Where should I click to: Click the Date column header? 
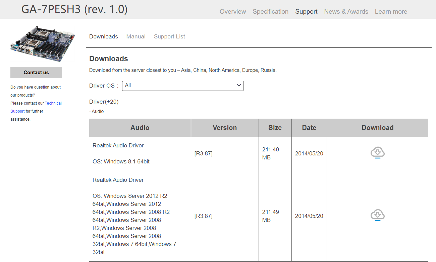click(309, 128)
